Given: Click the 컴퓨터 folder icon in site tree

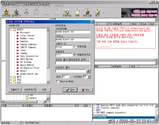Looking at the screenshot, I should (14, 30).
